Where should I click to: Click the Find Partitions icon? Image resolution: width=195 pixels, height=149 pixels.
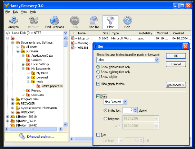[55, 20]
